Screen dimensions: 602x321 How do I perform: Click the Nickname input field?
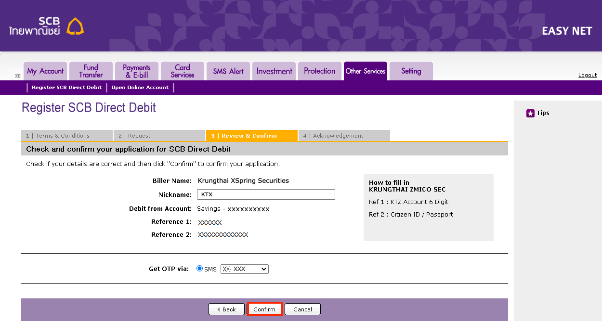click(266, 194)
